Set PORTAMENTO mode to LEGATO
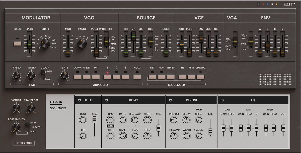The height and width of the screenshot is (153, 301). pos(27,127)
